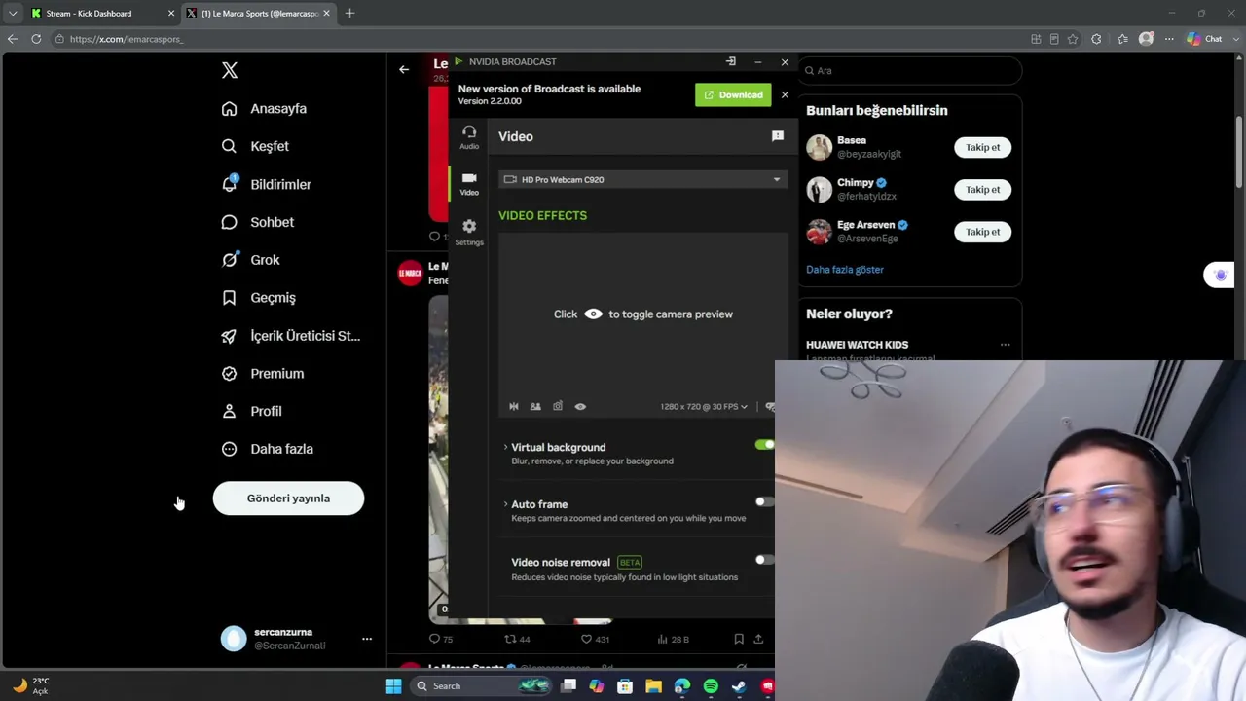
Task: Open NVIDIA Broadcast Settings gear
Action: [469, 232]
